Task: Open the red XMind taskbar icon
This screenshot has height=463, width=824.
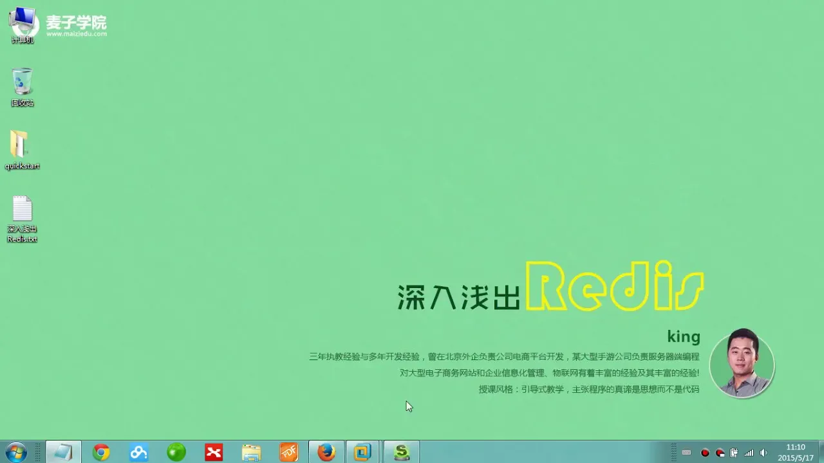Action: click(214, 452)
